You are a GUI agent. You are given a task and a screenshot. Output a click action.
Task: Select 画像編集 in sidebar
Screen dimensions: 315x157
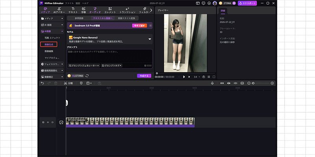coord(49,51)
